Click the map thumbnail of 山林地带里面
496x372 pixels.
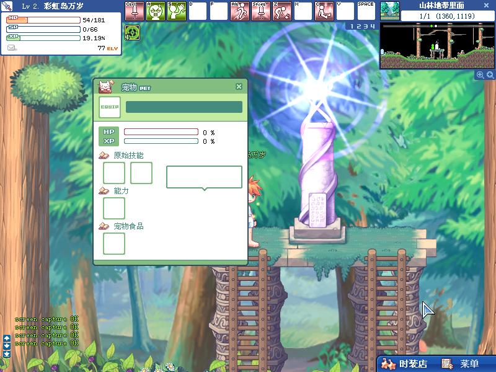coord(390,11)
